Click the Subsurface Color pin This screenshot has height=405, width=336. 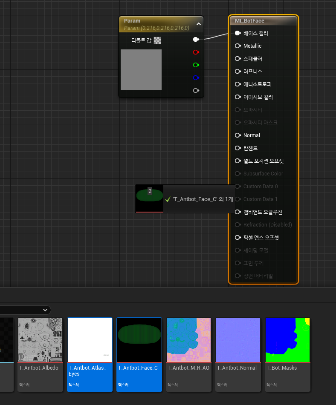click(x=238, y=174)
